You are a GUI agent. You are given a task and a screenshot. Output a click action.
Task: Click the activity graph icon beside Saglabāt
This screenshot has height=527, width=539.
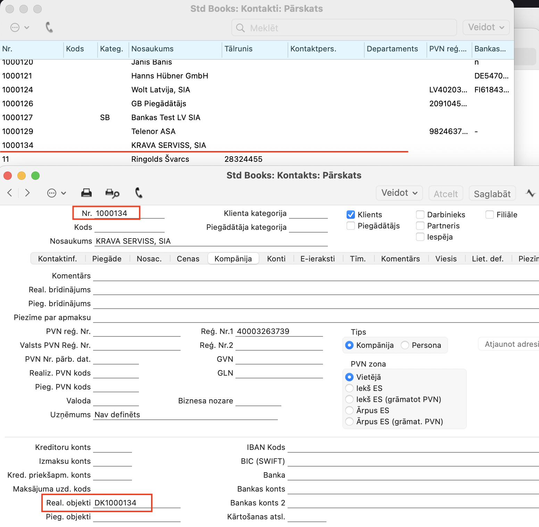coord(530,193)
